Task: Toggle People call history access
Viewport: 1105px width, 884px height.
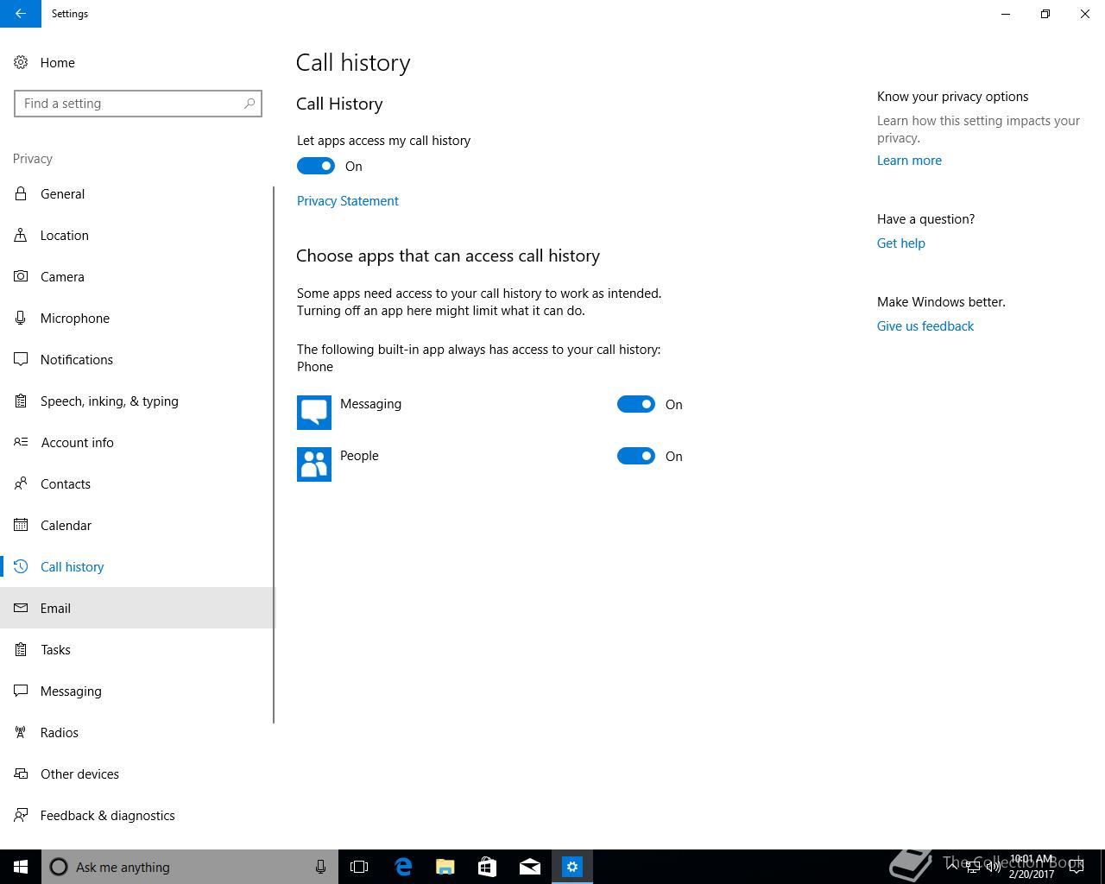Action: pos(636,456)
